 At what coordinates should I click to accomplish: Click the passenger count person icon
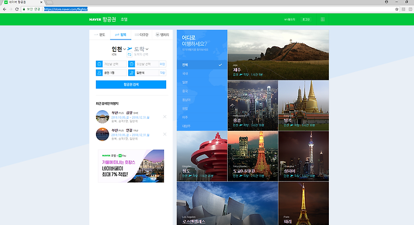(99, 73)
